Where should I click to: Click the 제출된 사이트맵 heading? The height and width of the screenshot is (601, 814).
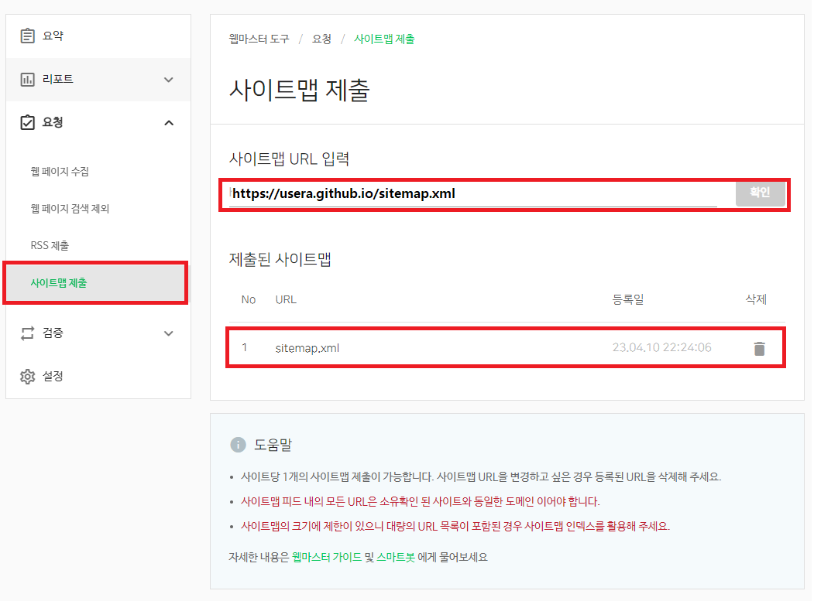coord(280,259)
